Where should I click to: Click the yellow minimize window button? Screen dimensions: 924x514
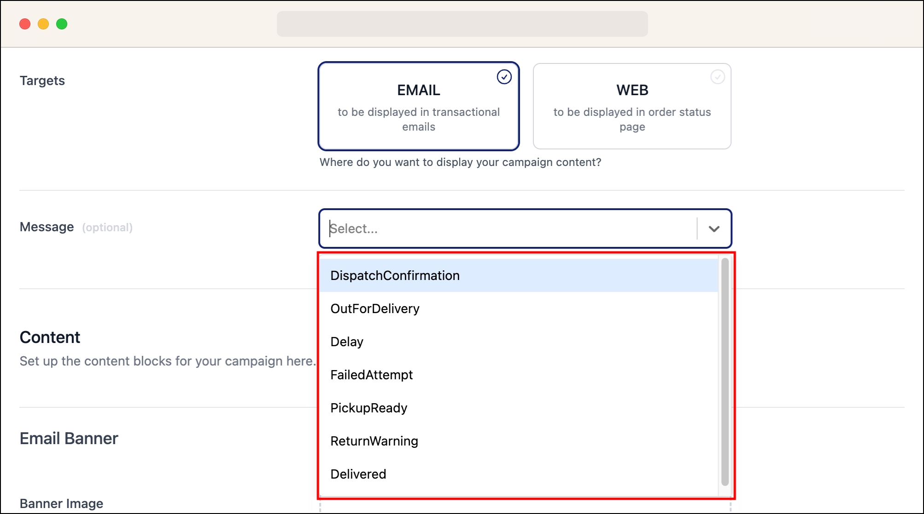43,24
